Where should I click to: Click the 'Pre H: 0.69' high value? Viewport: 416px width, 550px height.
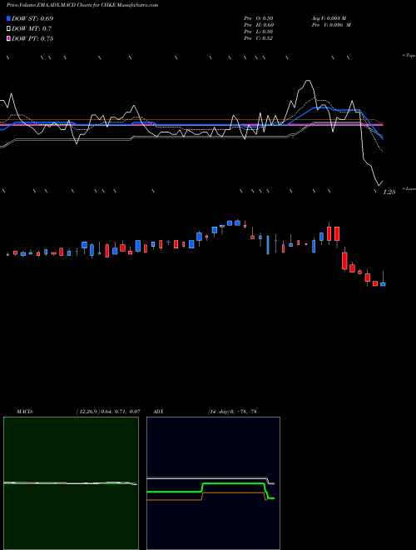point(259,25)
